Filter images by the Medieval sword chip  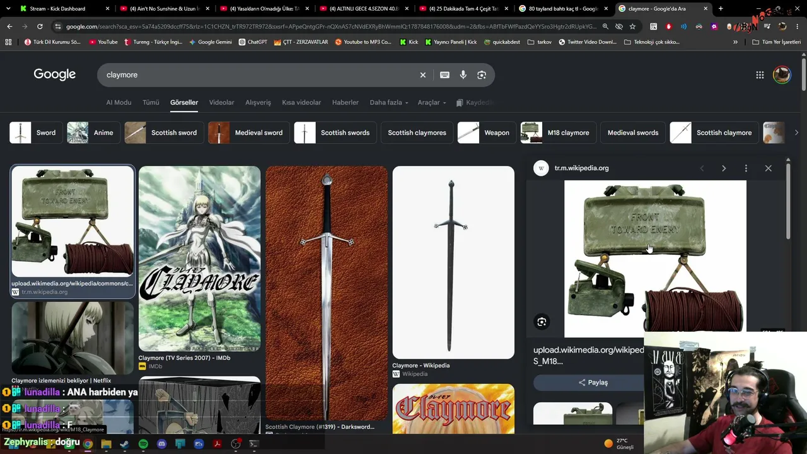248,133
